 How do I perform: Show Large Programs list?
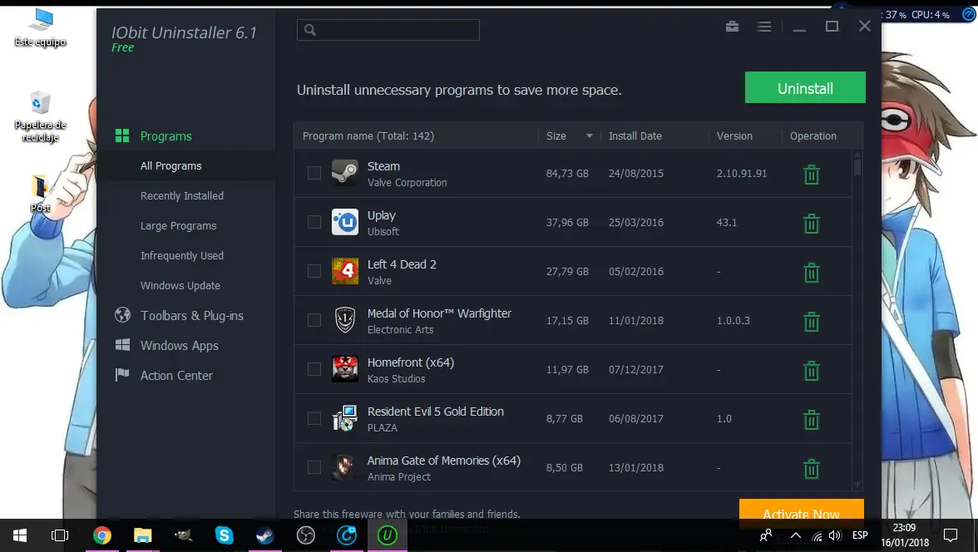(x=178, y=226)
